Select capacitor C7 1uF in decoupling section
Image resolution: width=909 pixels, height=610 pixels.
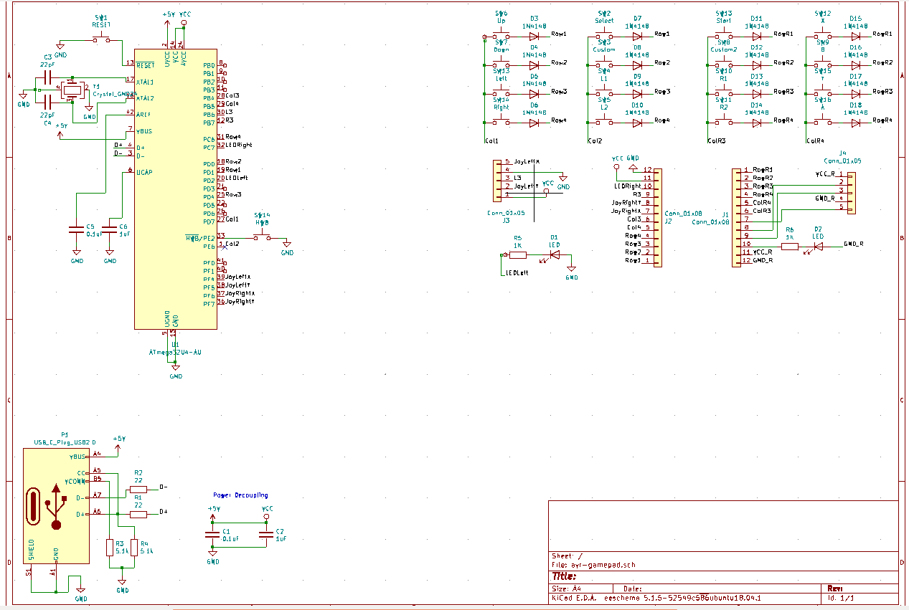[x=266, y=535]
